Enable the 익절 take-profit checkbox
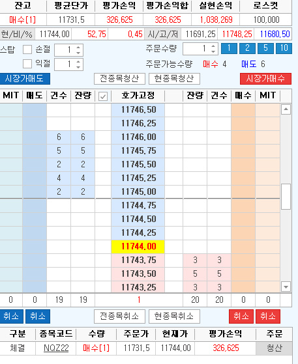298x364 pixels. (27, 64)
